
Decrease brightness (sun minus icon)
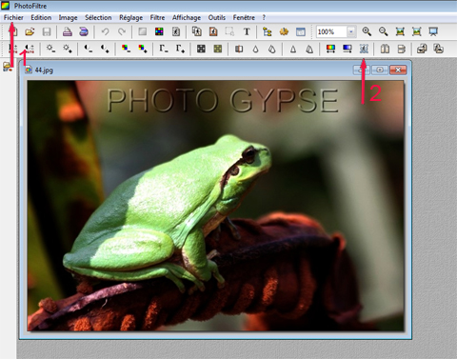click(x=50, y=49)
